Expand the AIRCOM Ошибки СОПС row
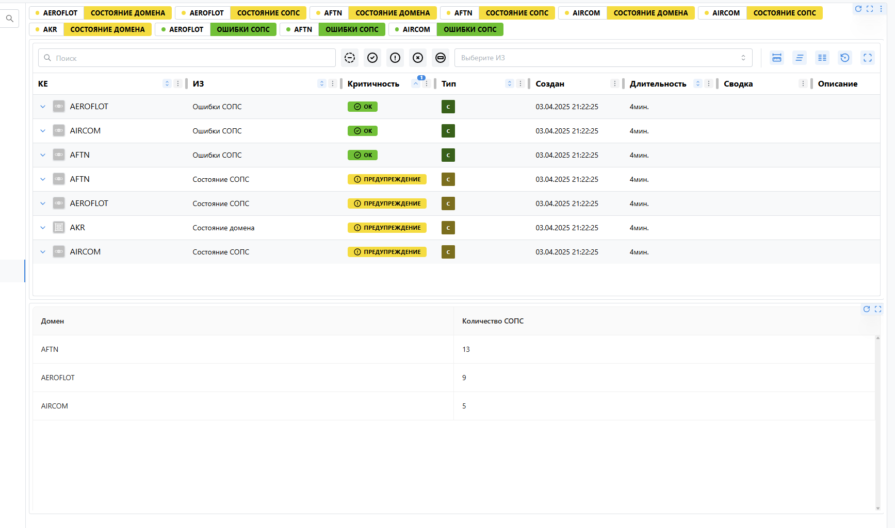895x528 pixels. click(43, 131)
